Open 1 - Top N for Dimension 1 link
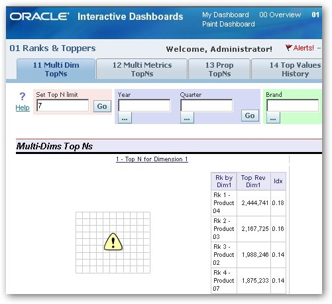The image size is (332, 304). (x=152, y=159)
